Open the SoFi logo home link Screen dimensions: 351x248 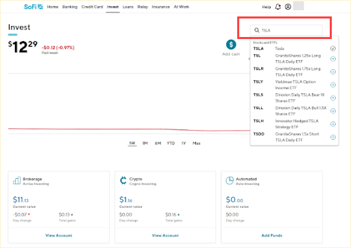coord(34,7)
